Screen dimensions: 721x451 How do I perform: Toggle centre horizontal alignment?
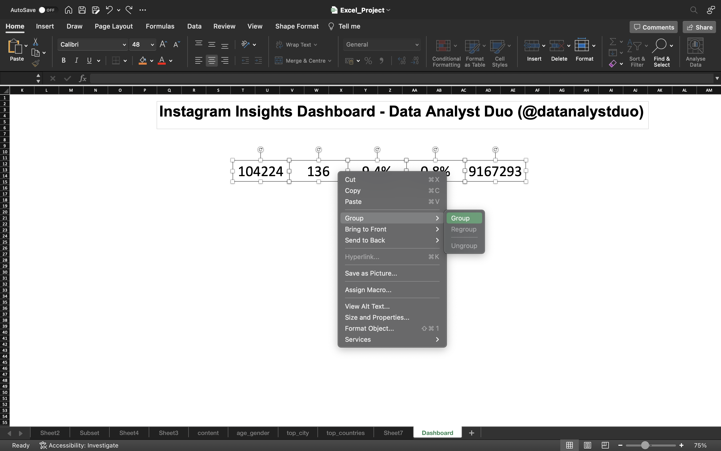pos(212,61)
